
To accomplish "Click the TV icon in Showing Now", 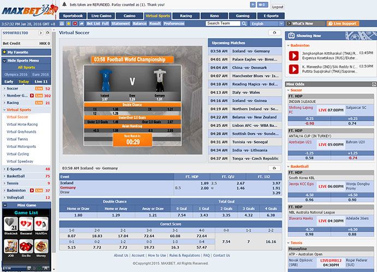I will [291, 36].
